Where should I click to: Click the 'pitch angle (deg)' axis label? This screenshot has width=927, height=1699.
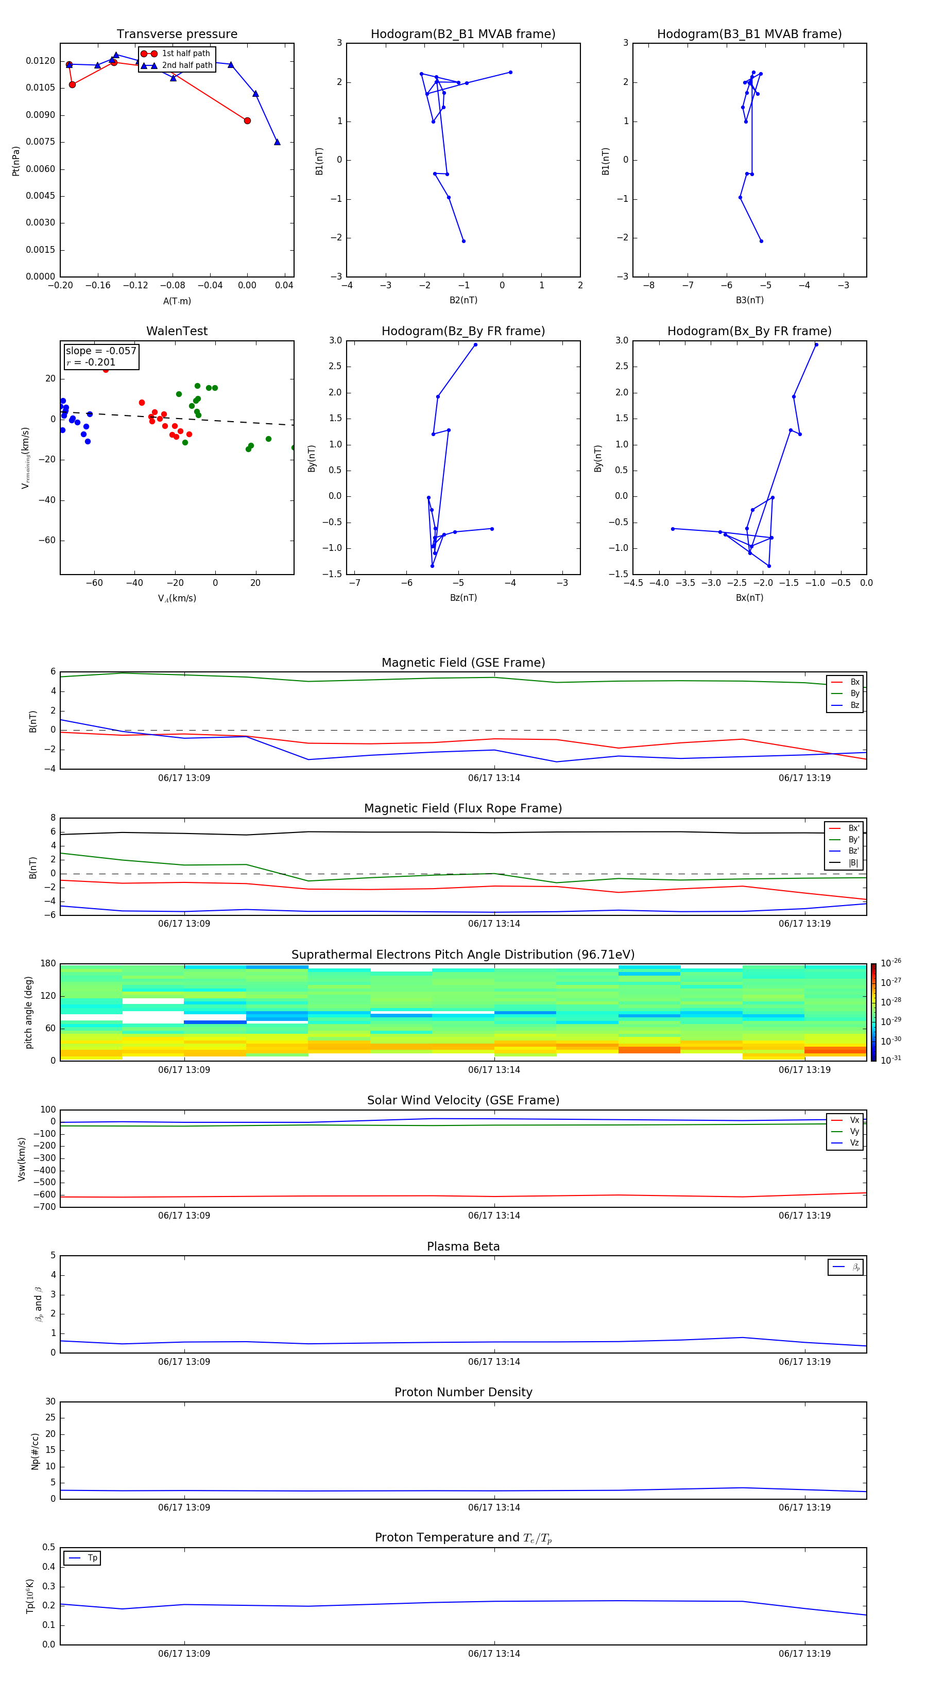tap(28, 1012)
